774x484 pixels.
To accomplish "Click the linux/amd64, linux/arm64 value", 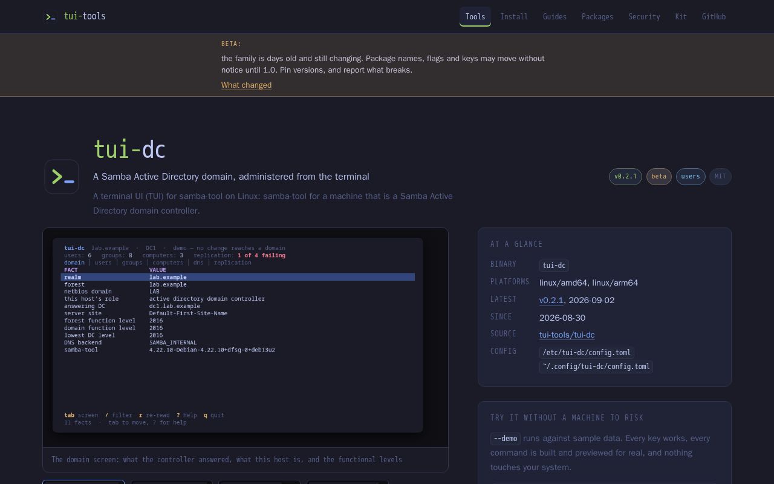I will coord(588,283).
